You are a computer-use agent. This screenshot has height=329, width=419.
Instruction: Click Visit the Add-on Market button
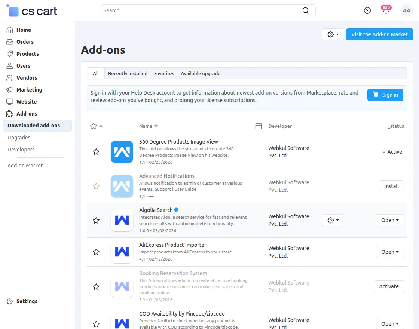(379, 34)
